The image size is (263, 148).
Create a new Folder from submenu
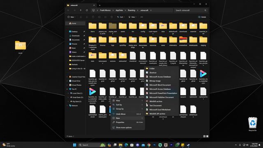pyautogui.click(x=161, y=69)
